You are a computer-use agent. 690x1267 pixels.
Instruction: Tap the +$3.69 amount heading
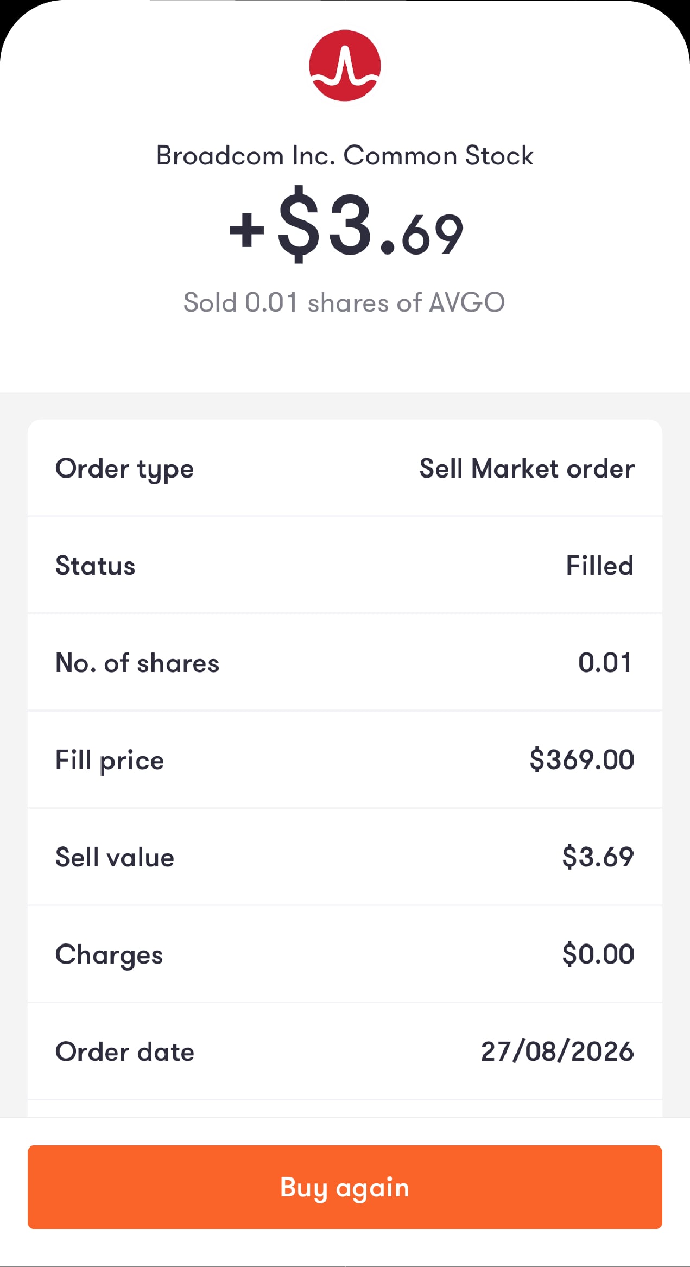coord(346,225)
